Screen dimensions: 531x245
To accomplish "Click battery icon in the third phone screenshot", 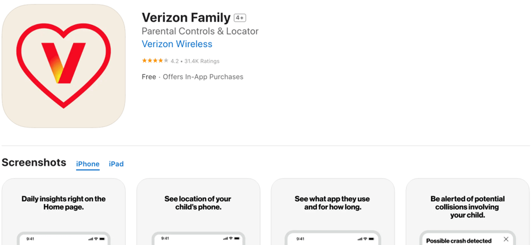I will [x=371, y=239].
